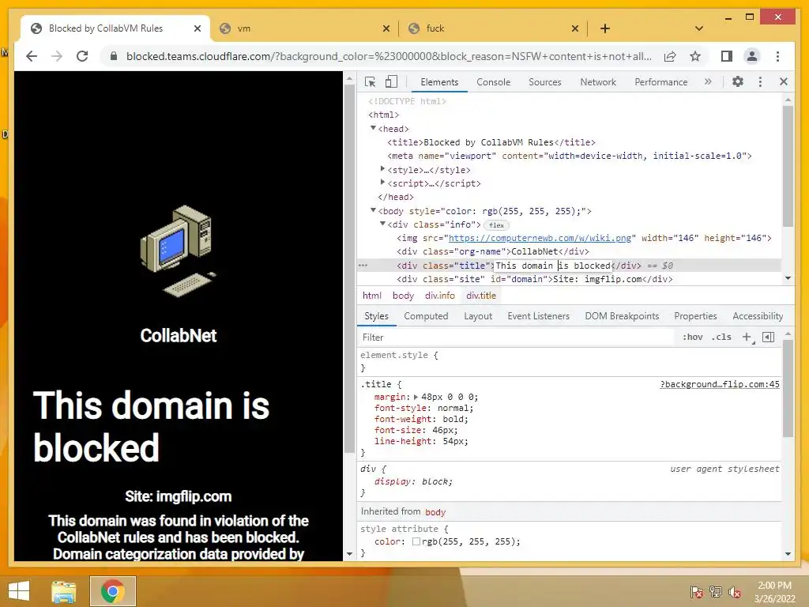809x607 pixels.
Task: Open the computernewb.com wiki.png link
Action: point(540,238)
